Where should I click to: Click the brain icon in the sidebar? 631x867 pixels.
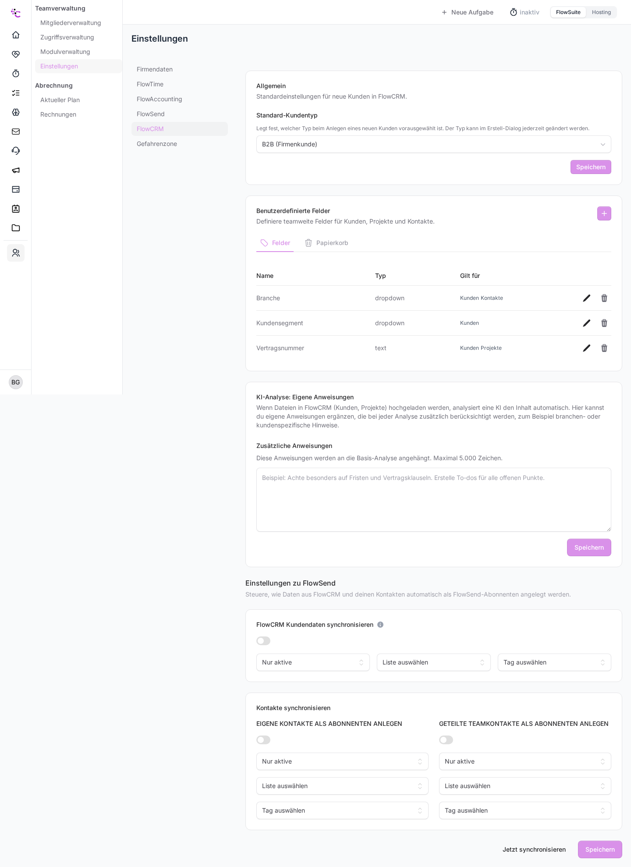point(16,112)
